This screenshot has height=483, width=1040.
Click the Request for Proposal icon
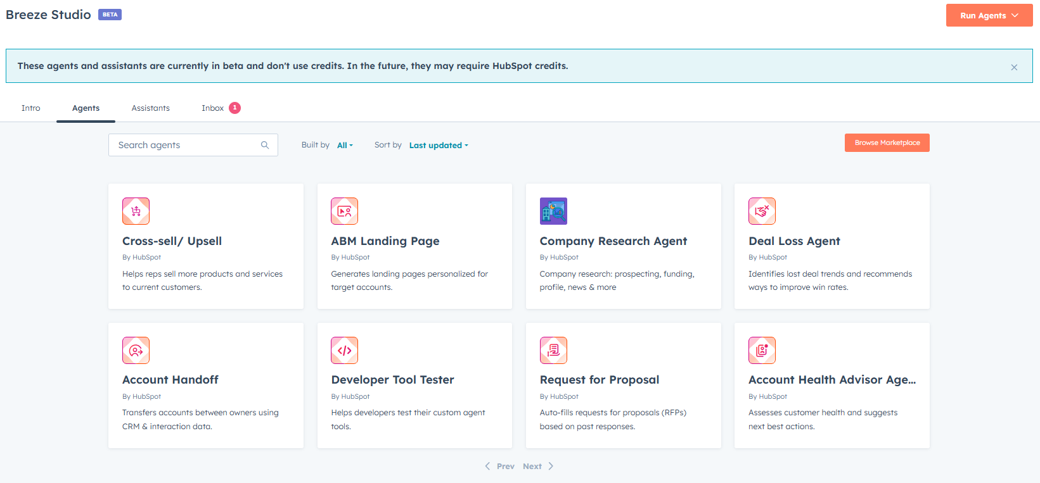coord(553,350)
